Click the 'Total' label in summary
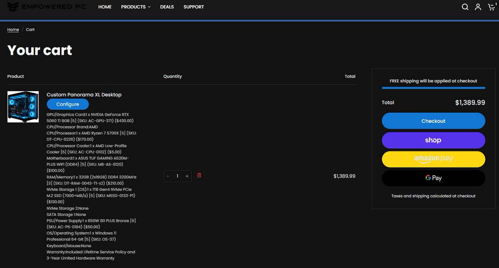This screenshot has height=268, width=499. point(388,102)
